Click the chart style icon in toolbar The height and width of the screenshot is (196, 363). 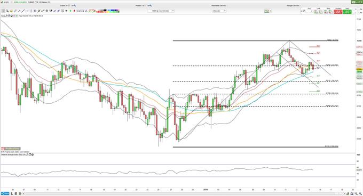267,11
